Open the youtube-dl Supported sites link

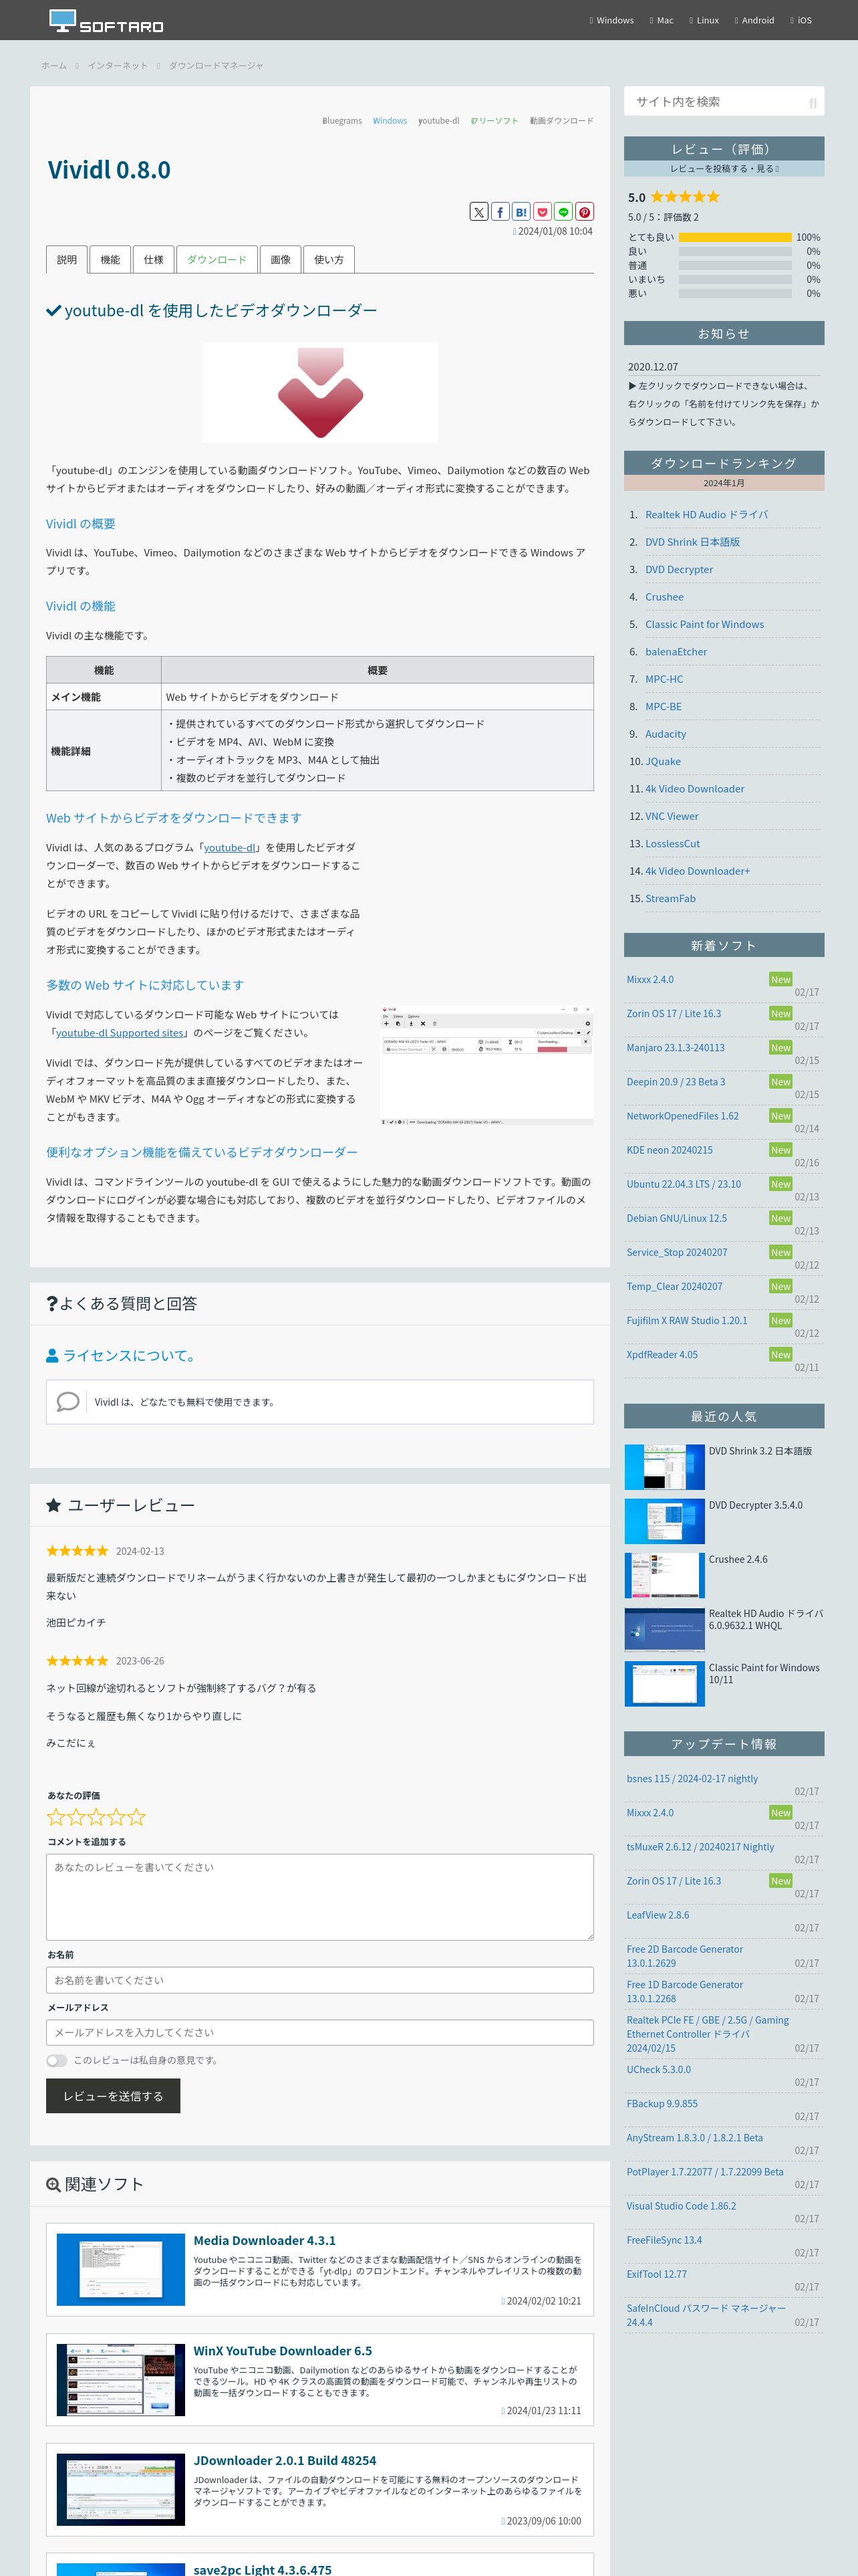pyautogui.click(x=120, y=1033)
